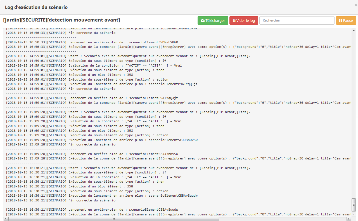Image resolution: width=358 pixels, height=221 pixels.
Task: Click the 15:09:28 'Exécution de la commande' line
Action: pos(179,158)
